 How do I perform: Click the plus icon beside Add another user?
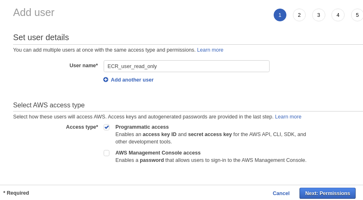106,80
